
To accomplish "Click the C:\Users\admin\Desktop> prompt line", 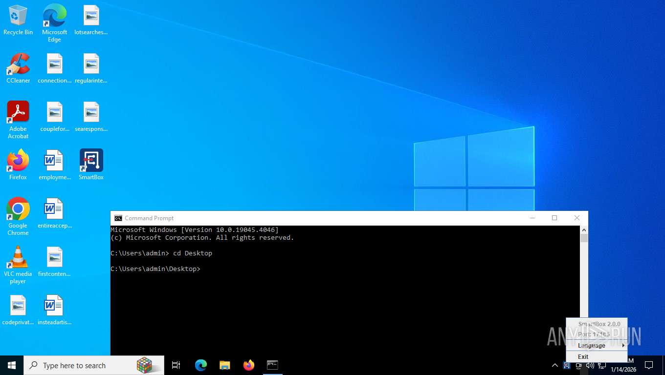I will [x=155, y=269].
